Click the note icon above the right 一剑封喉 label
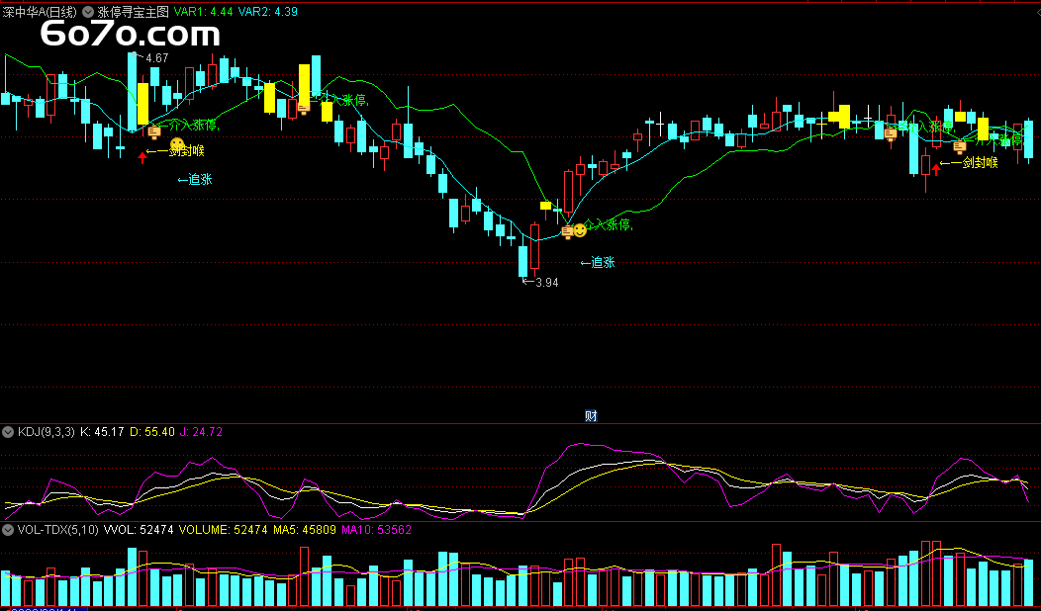This screenshot has height=611, width=1041. click(959, 146)
